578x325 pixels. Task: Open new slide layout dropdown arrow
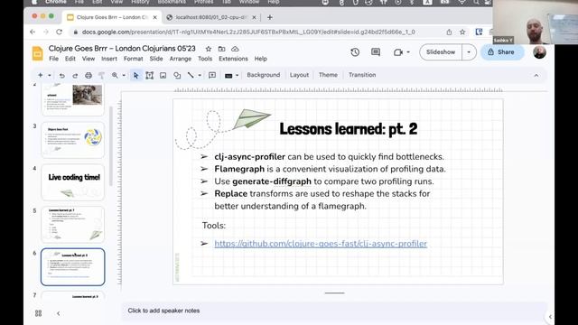click(50, 75)
